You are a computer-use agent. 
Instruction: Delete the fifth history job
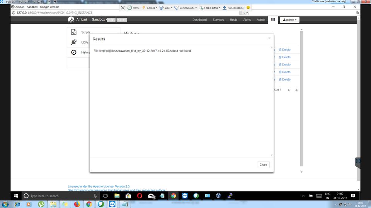click(285, 80)
